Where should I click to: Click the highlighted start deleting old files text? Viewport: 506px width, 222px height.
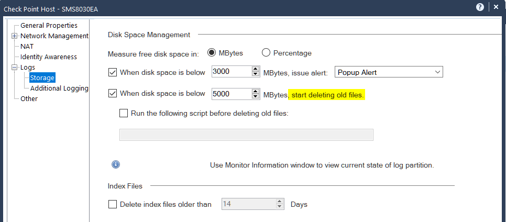pos(326,95)
